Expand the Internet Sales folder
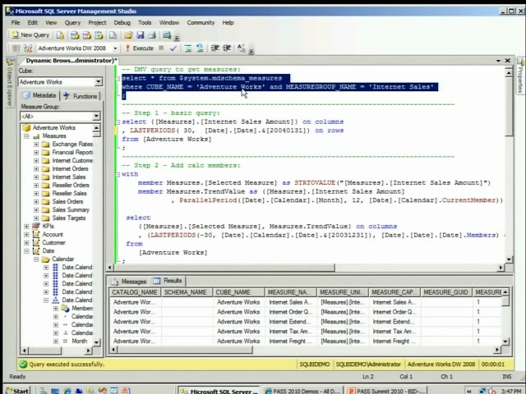 coord(36,177)
